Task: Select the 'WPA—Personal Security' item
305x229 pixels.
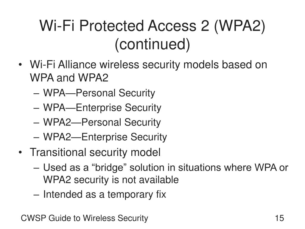Action: [99, 93]
